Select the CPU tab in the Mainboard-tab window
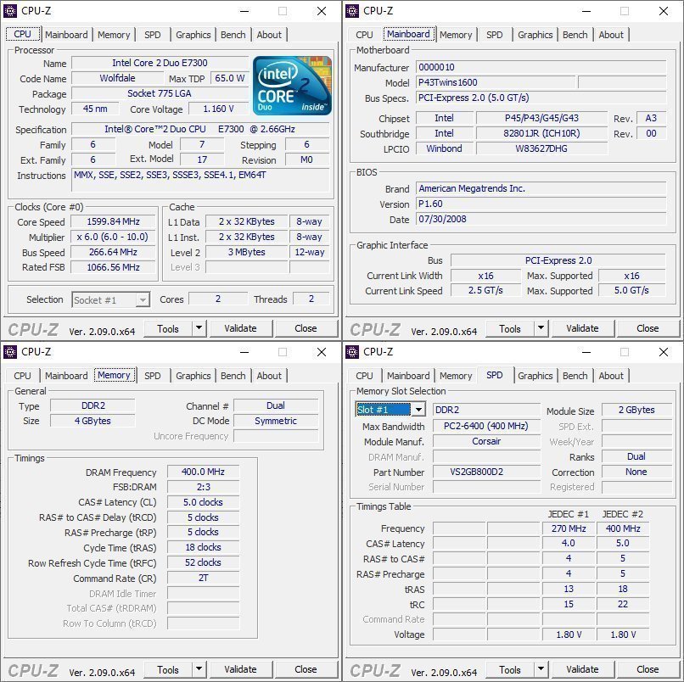Screen dimensions: 684x682 click(364, 35)
